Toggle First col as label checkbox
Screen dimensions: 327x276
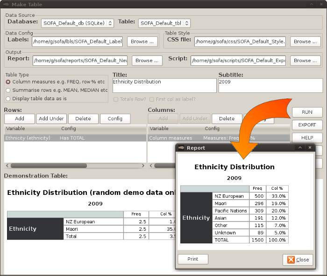[x=152, y=99]
